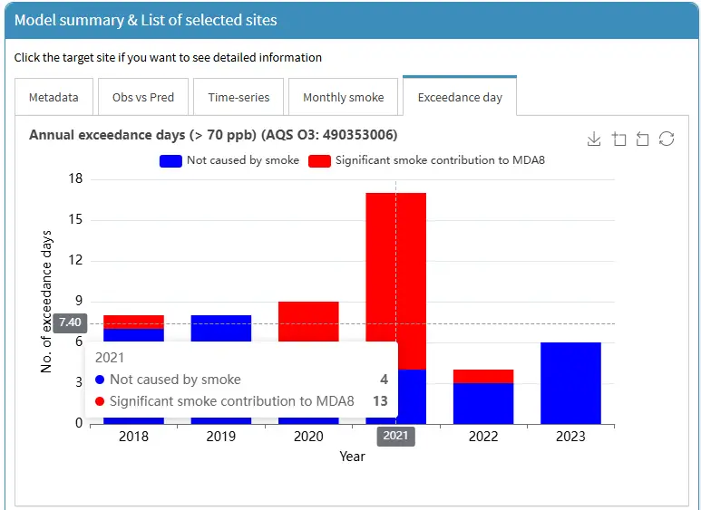This screenshot has height=510, width=701.
Task: Switch to the Obs vs Pred tab
Action: point(142,97)
